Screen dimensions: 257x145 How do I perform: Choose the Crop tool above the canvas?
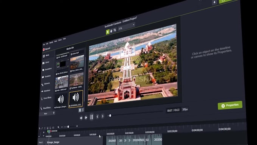[115, 30]
